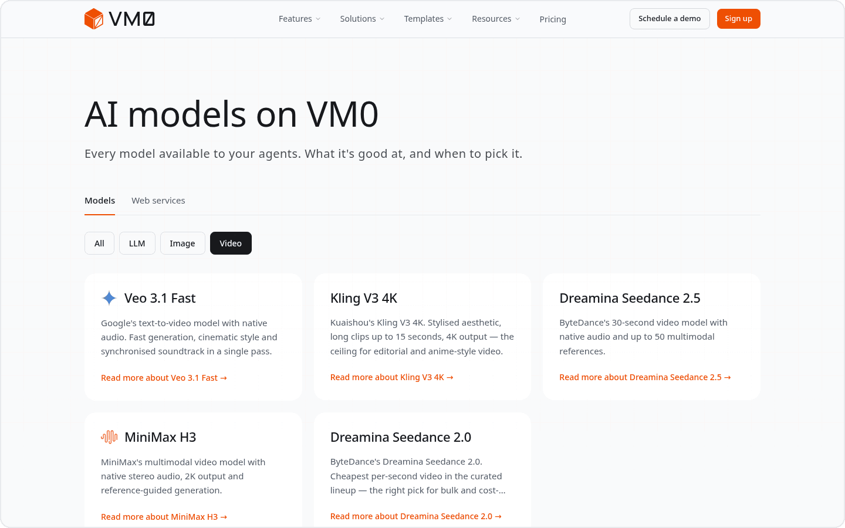Viewport: 845px width, 528px height.
Task: Expand the Solutions menu chevron
Action: (382, 19)
